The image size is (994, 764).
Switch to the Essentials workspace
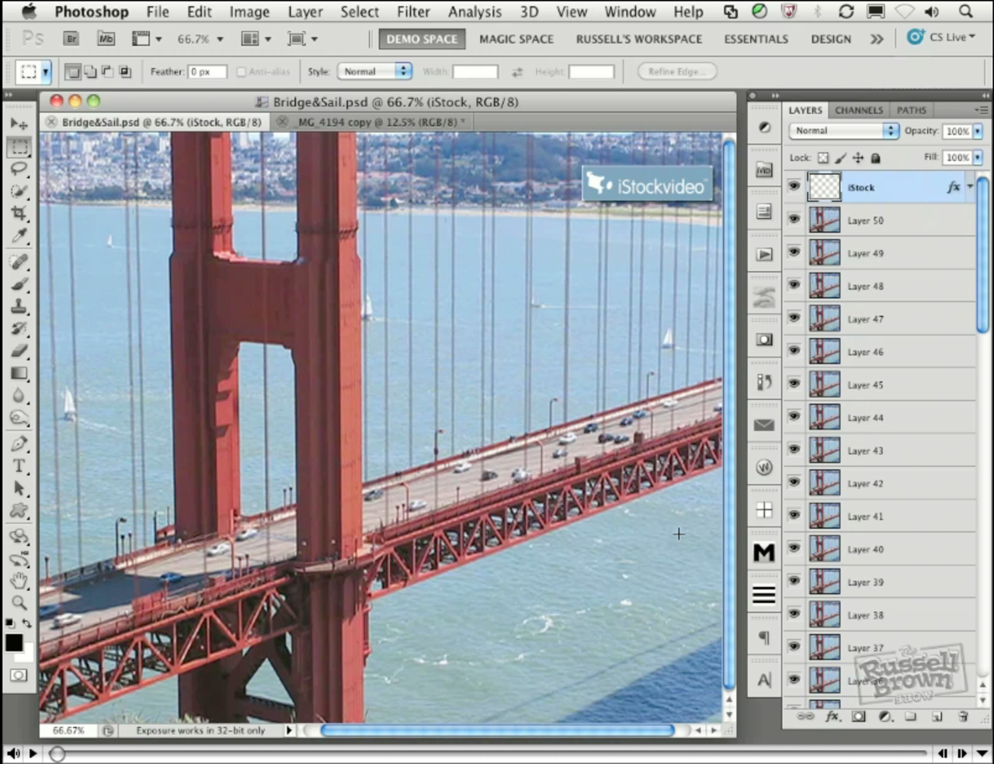click(x=756, y=39)
